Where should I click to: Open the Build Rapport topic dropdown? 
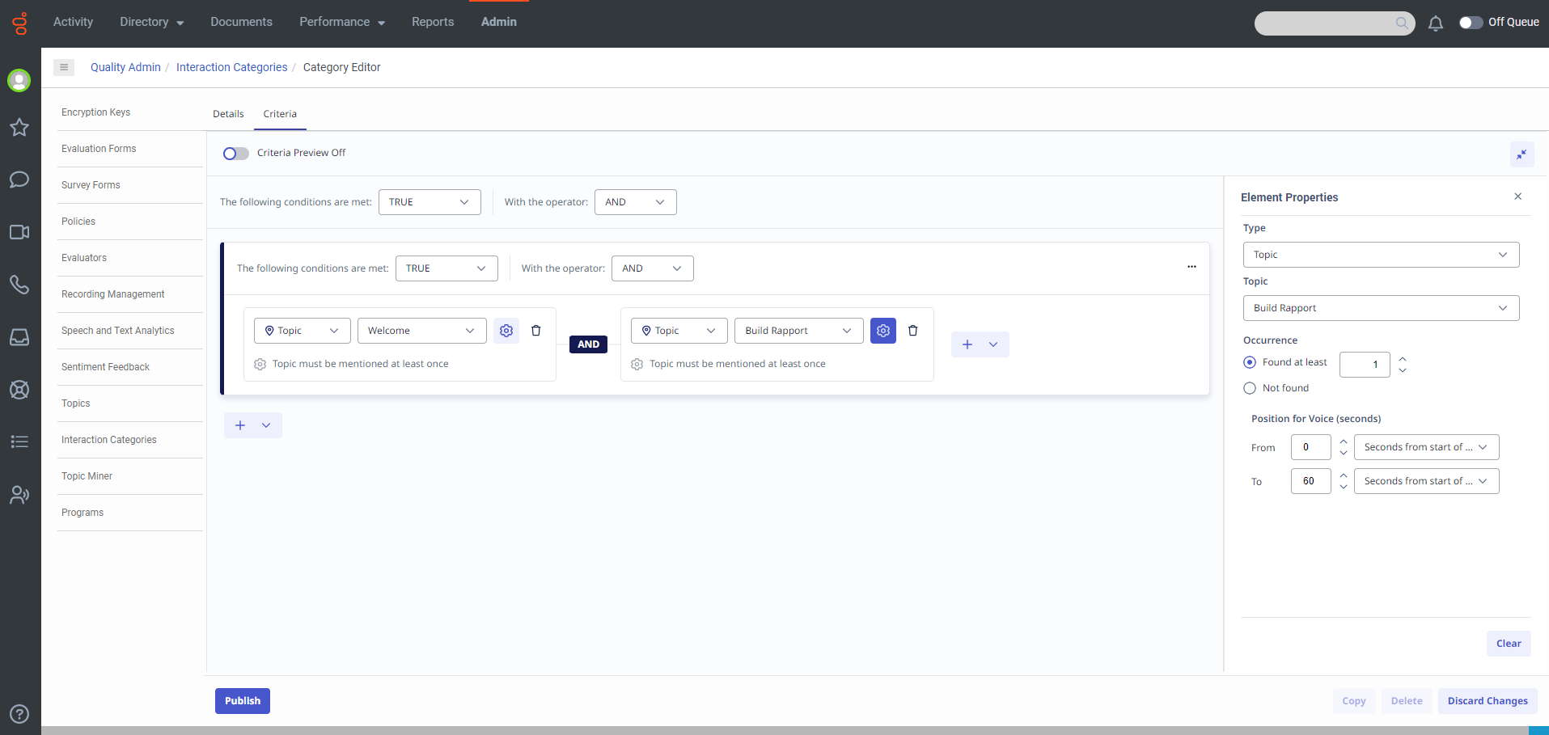click(x=798, y=330)
